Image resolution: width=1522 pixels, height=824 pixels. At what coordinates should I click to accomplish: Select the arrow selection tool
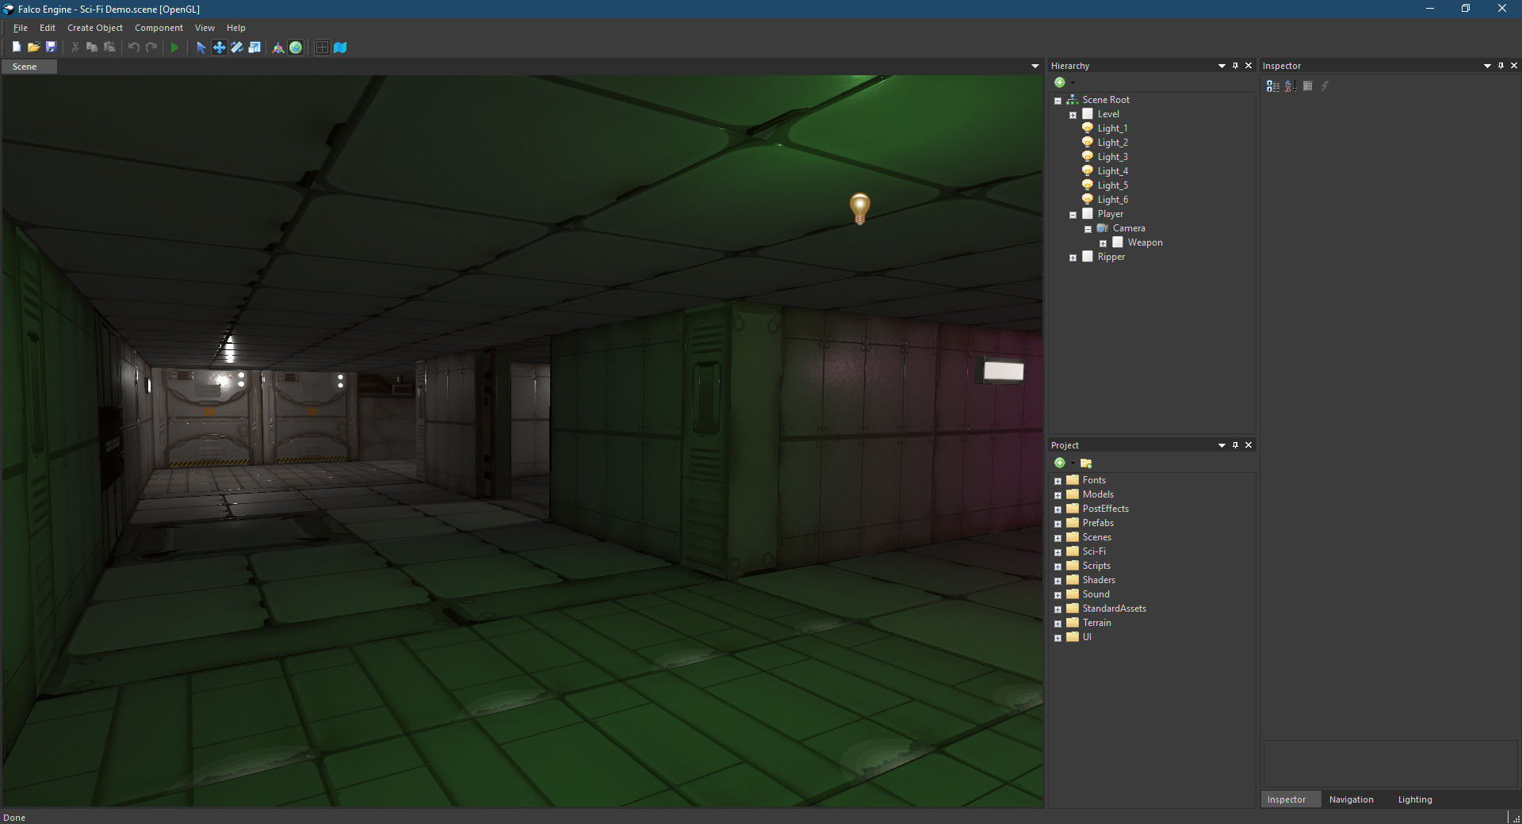pyautogui.click(x=201, y=48)
